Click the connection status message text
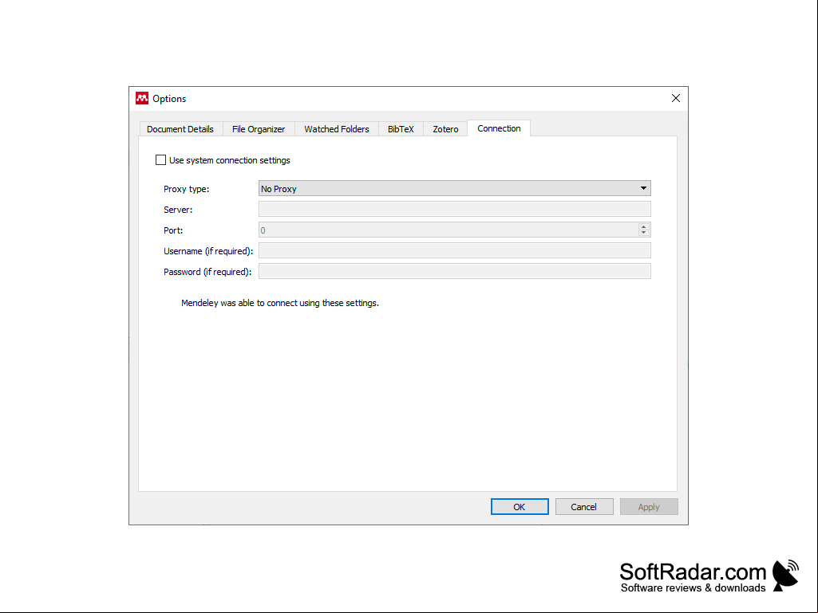818x613 pixels. coord(280,303)
